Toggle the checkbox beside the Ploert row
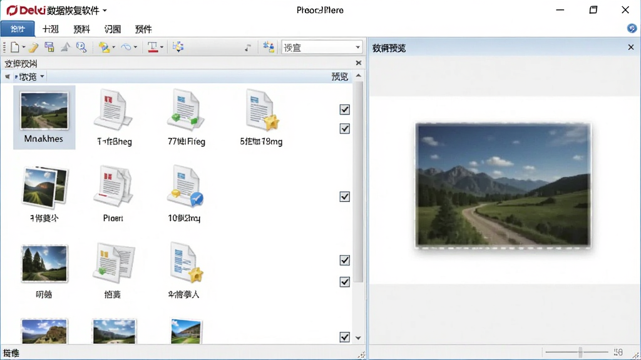 pos(345,197)
